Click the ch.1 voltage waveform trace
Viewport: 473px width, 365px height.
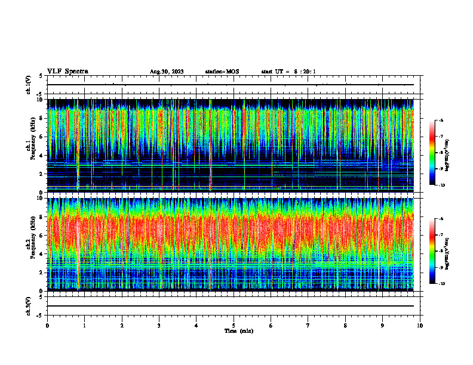(x=230, y=85)
